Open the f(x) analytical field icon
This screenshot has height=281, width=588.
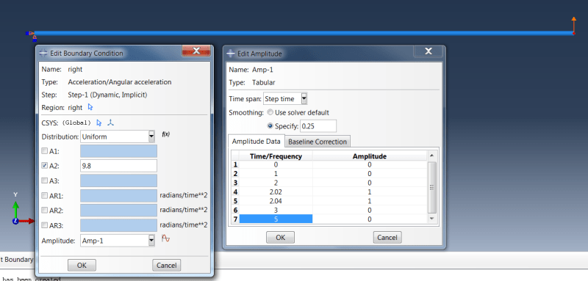165,134
